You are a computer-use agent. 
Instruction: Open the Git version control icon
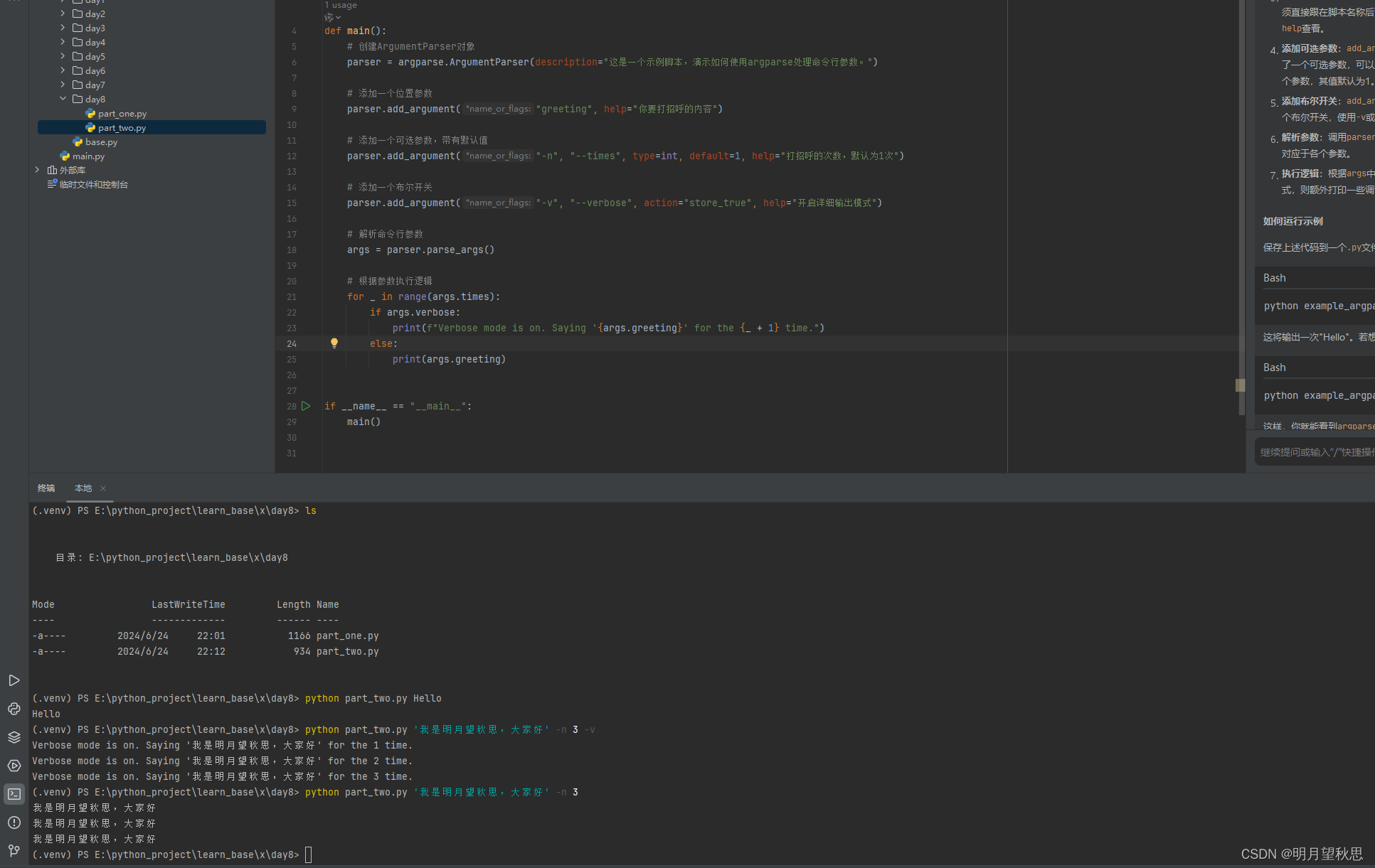[x=14, y=850]
